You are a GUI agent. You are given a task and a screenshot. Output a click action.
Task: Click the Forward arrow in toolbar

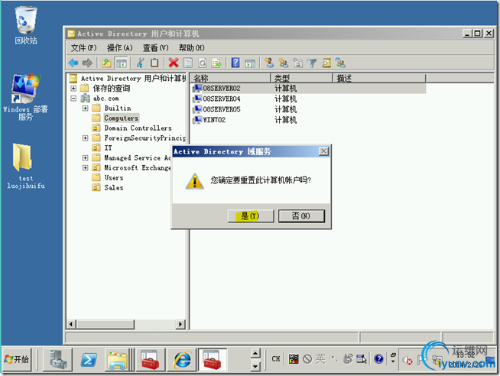point(87,63)
